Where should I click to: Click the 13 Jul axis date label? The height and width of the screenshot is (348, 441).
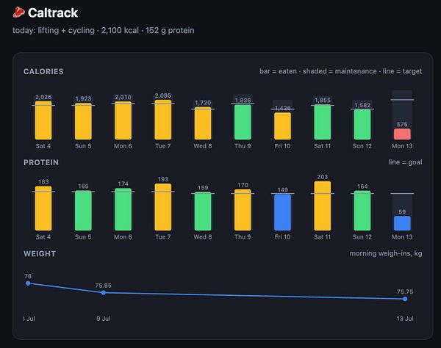(405, 319)
